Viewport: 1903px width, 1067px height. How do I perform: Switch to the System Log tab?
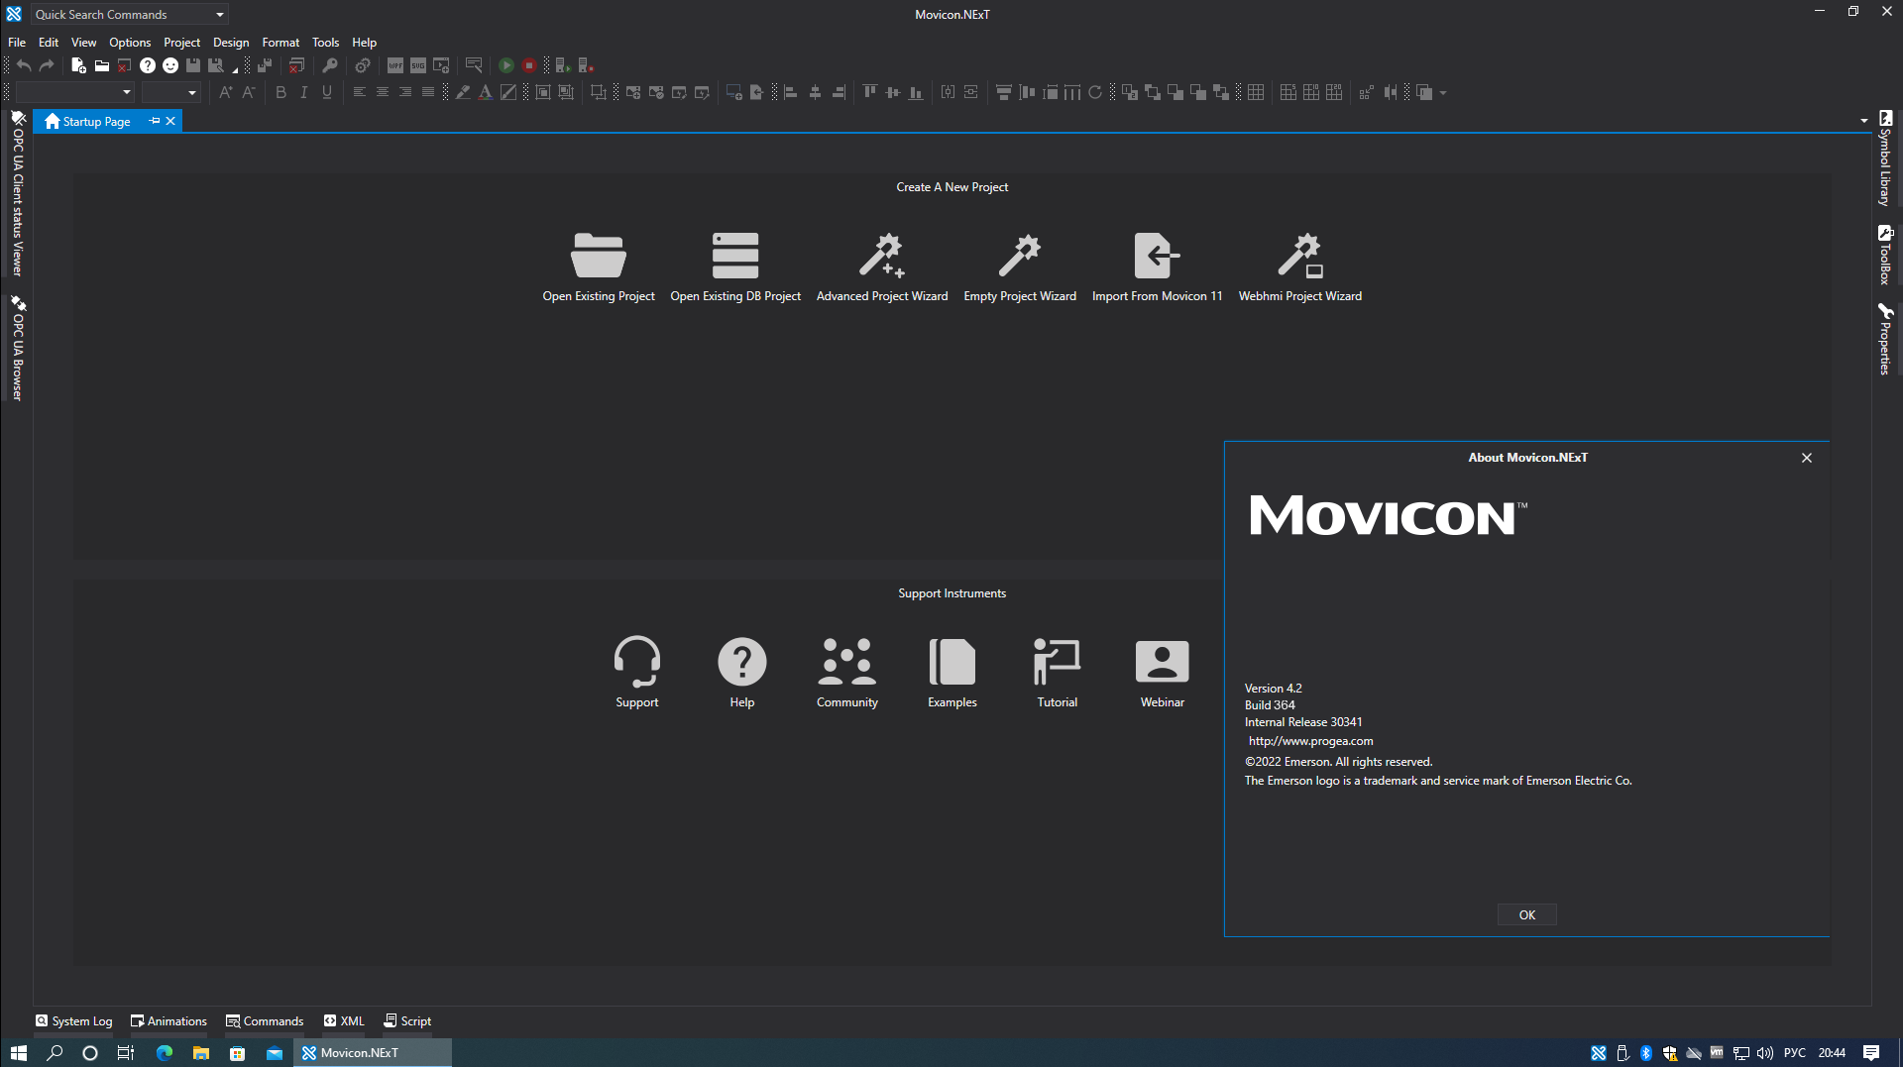(x=74, y=1021)
